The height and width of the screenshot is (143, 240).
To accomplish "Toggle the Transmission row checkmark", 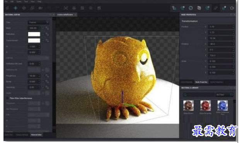I will point(43,41).
